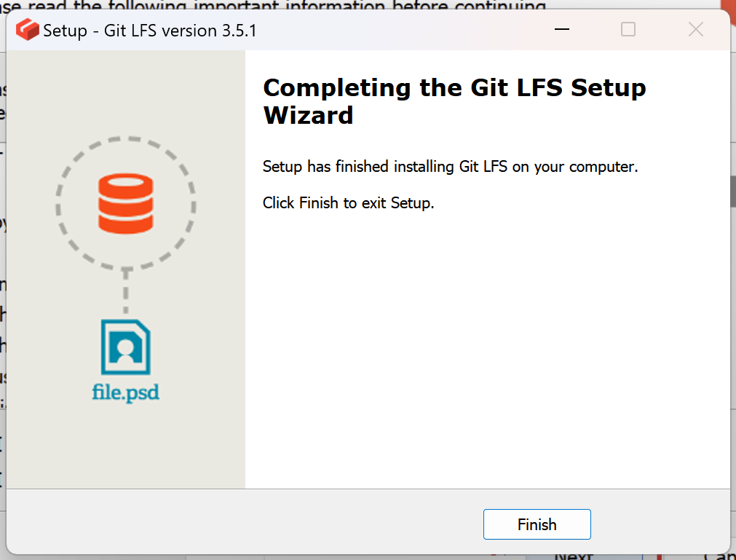Image resolution: width=736 pixels, height=560 pixels.
Task: Click the teal file.psd caption text
Action: pyautogui.click(x=126, y=394)
